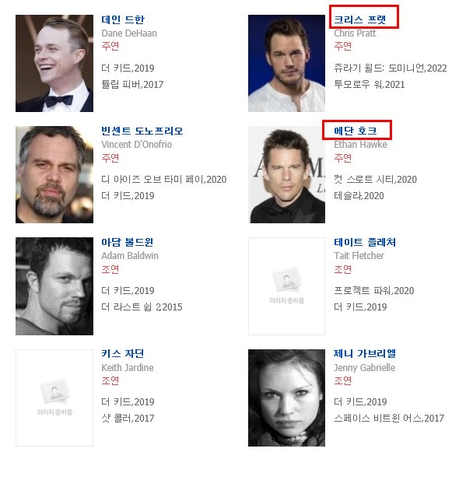This screenshot has height=487, width=466.
Task: Click Vincent D'Onofrio's profile photo
Action: (x=54, y=174)
